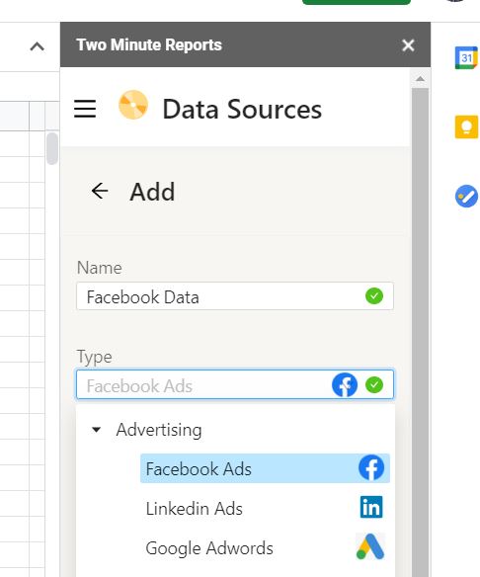This screenshot has width=480, height=577.
Task: Open the hamburger menu in Two Minute Reports
Action: [85, 109]
